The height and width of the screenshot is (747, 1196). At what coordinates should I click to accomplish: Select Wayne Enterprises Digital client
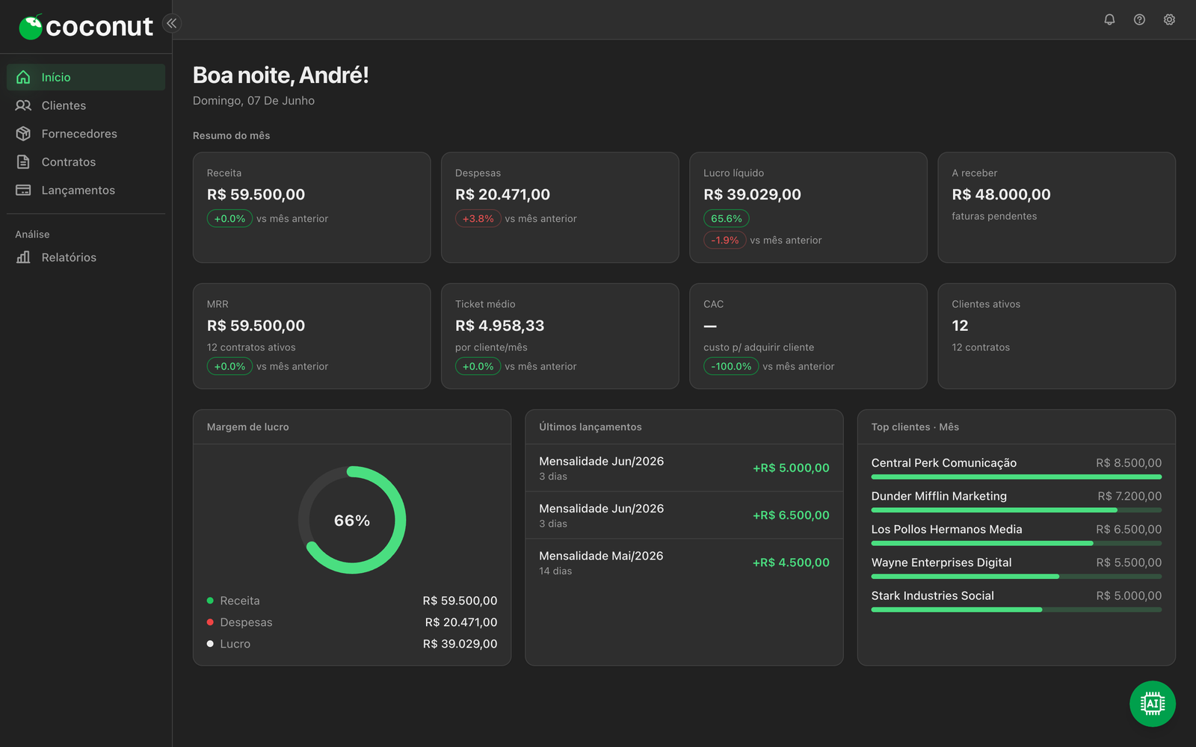pos(1016,567)
